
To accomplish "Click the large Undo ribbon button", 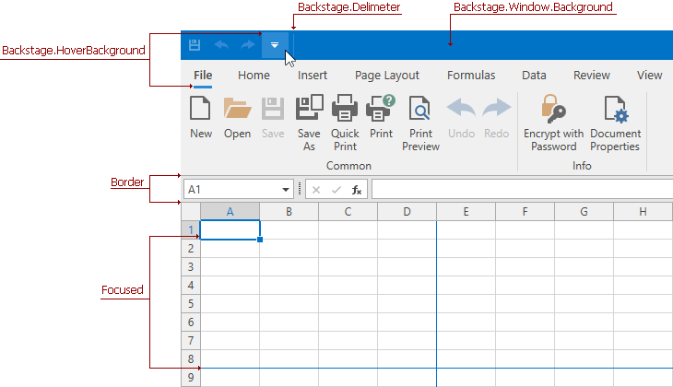I will (x=461, y=117).
